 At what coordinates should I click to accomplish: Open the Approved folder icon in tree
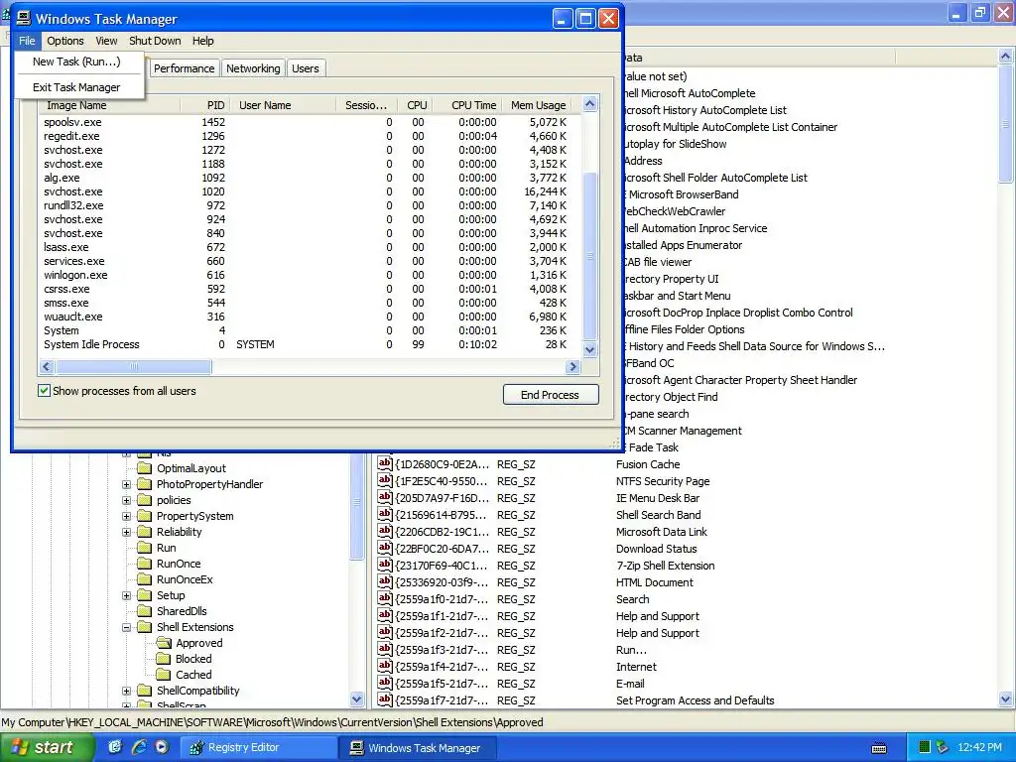click(x=164, y=643)
